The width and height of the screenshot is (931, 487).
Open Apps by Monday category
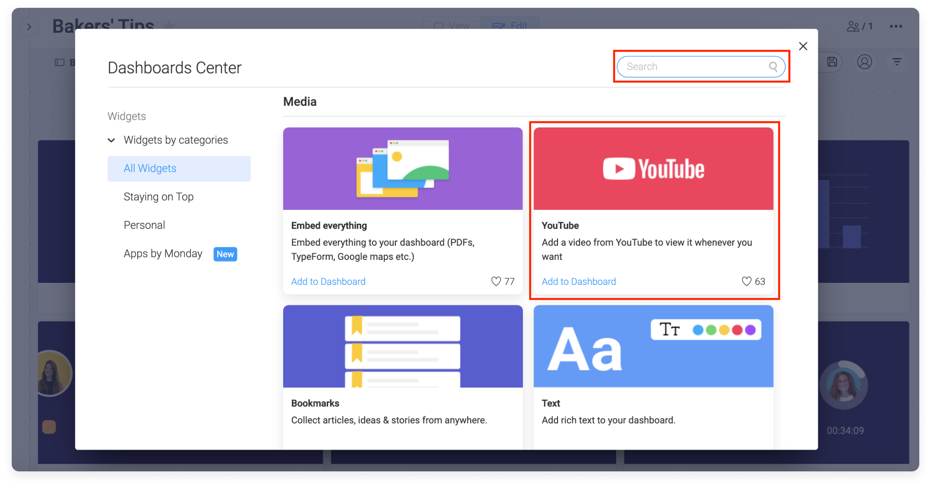tap(163, 254)
